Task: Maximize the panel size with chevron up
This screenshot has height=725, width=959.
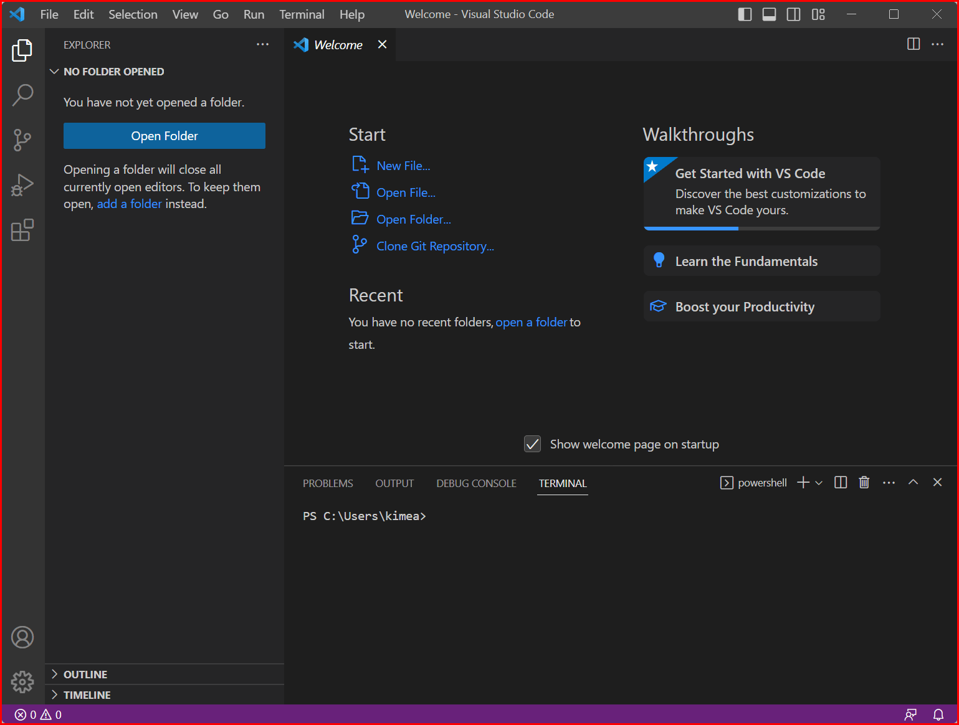Action: [x=913, y=482]
